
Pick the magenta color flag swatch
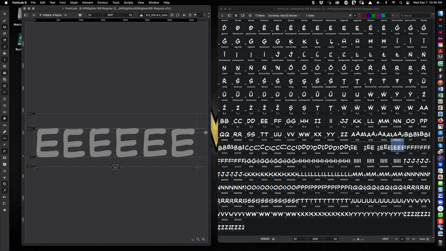pyautogui.click(x=378, y=16)
